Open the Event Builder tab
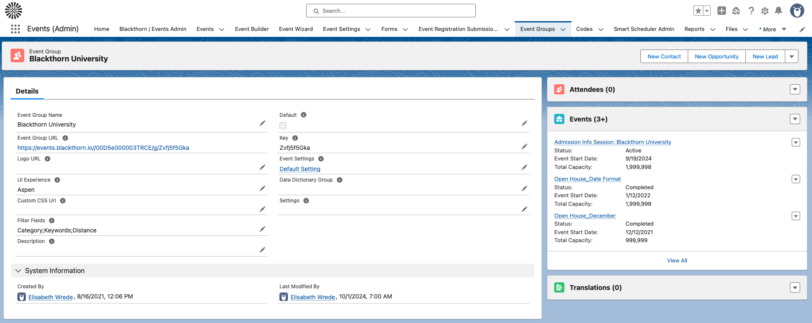The image size is (812, 323). pyautogui.click(x=251, y=29)
